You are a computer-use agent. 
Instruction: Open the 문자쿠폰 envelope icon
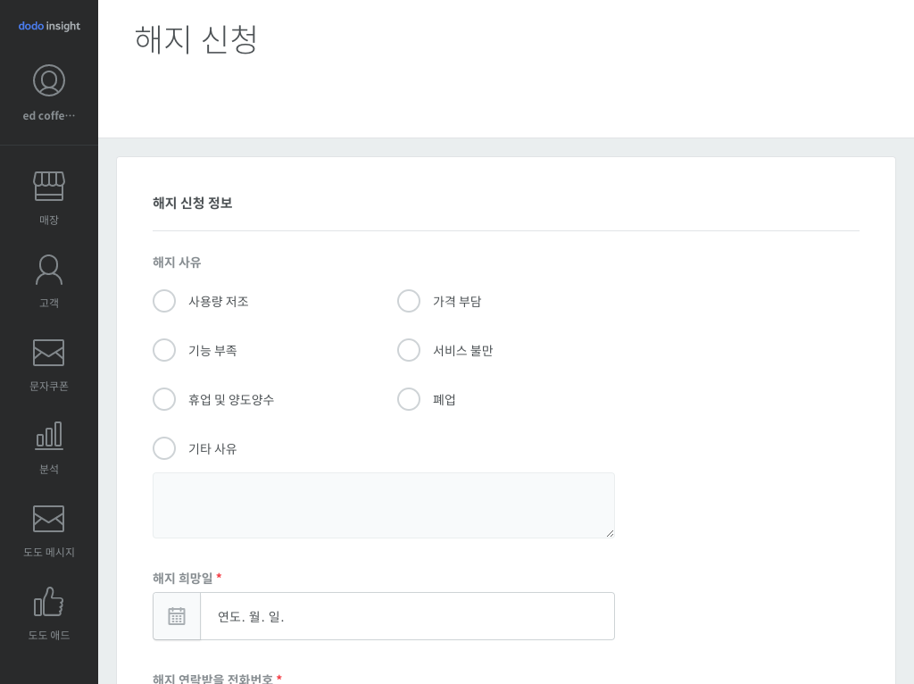pos(49,353)
